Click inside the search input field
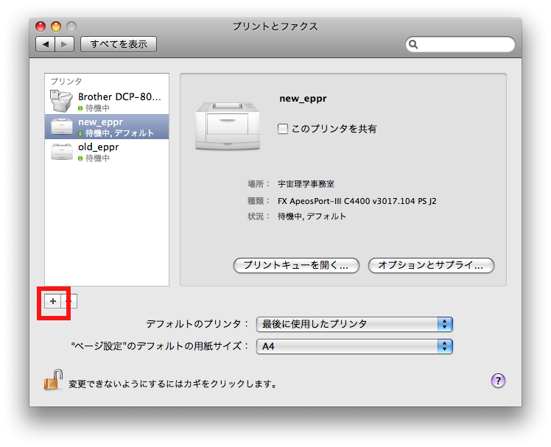Image resolution: width=551 pixels, height=447 pixels. [x=466, y=45]
